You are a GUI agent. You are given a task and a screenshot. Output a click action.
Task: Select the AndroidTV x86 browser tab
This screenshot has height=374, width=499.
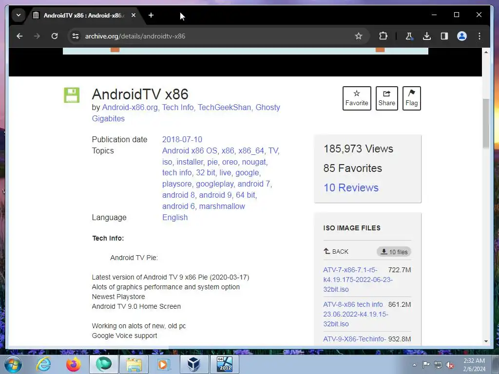click(83, 15)
